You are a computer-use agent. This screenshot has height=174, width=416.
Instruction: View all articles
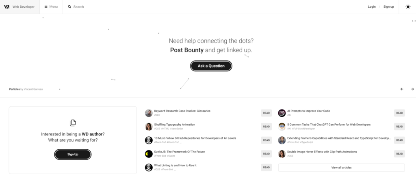click(341, 168)
